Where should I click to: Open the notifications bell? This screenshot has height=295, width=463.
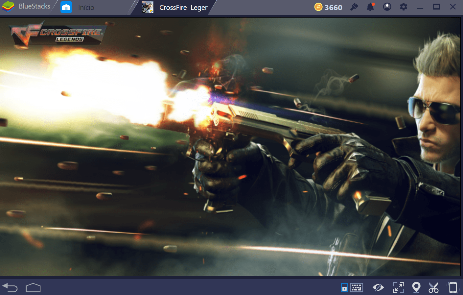(371, 7)
